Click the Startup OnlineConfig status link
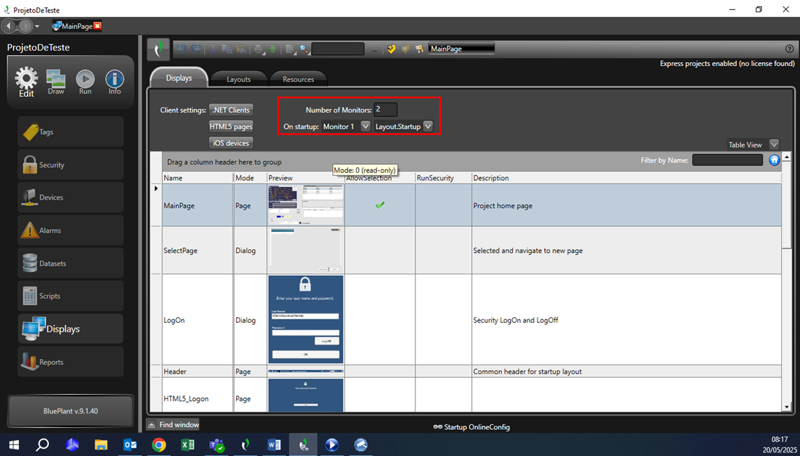 471,427
